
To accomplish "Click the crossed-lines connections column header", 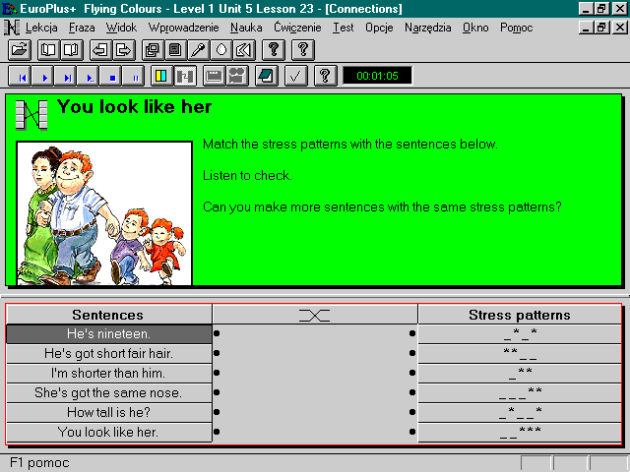I will pos(315,315).
